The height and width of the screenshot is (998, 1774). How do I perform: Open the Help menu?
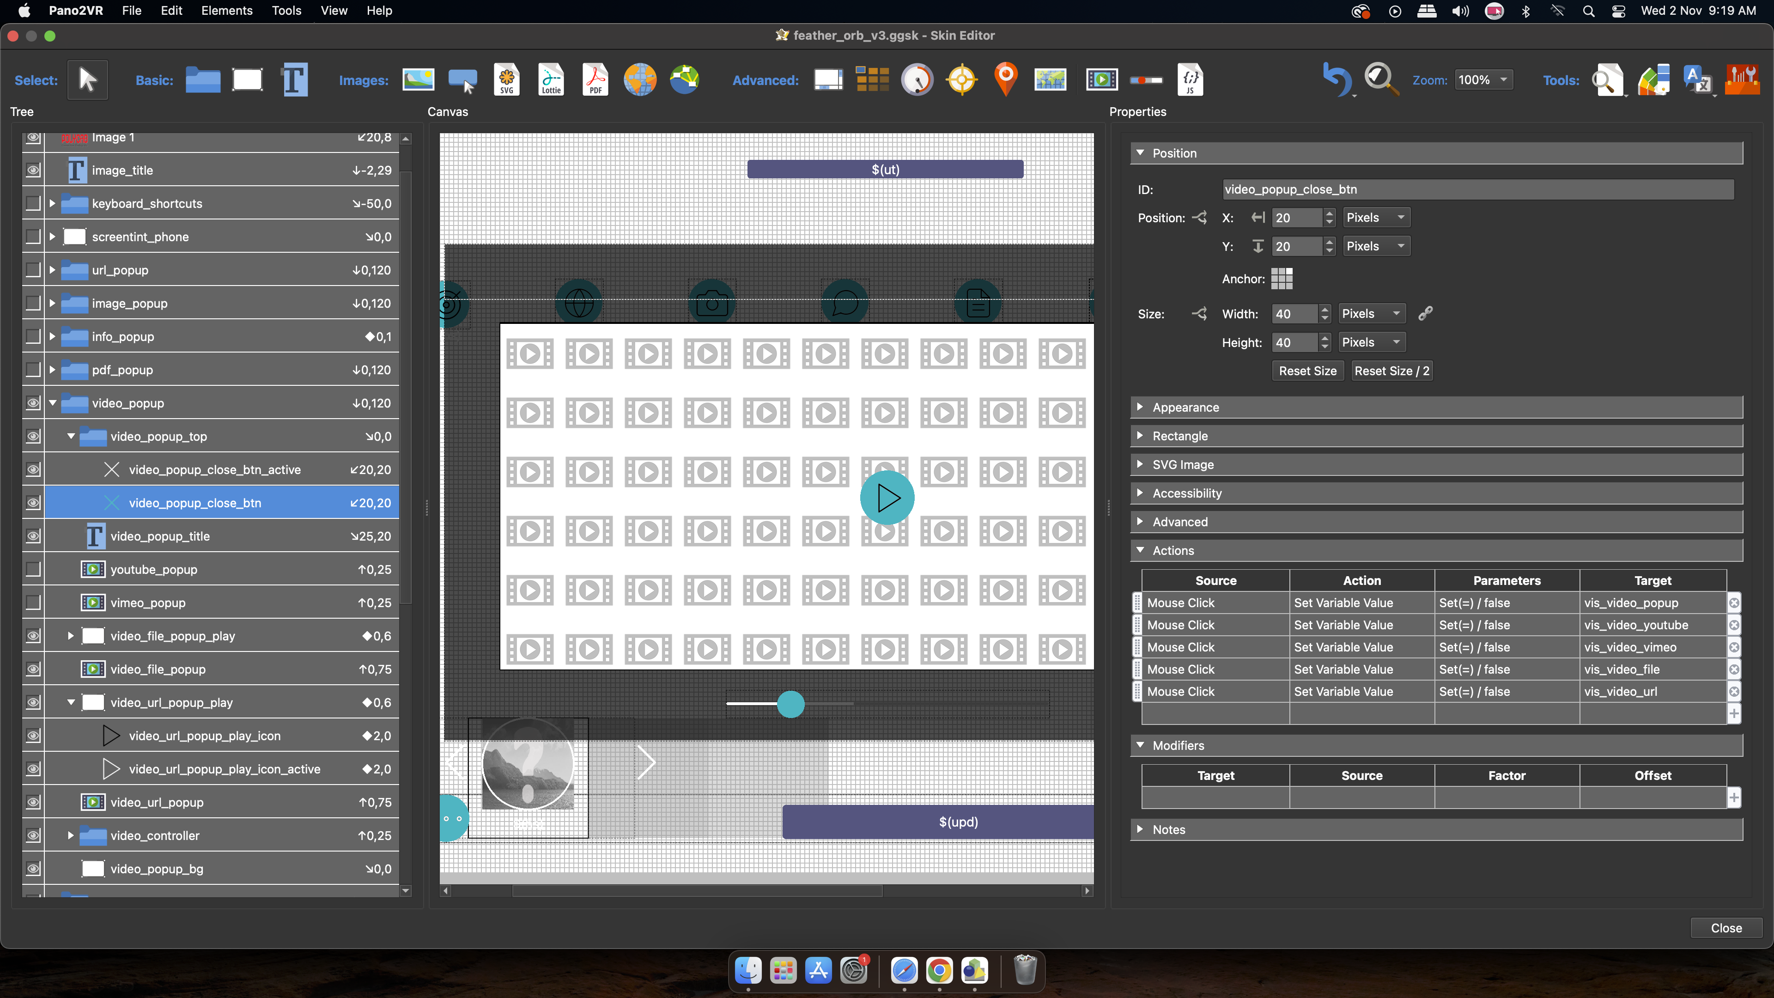pyautogui.click(x=379, y=10)
